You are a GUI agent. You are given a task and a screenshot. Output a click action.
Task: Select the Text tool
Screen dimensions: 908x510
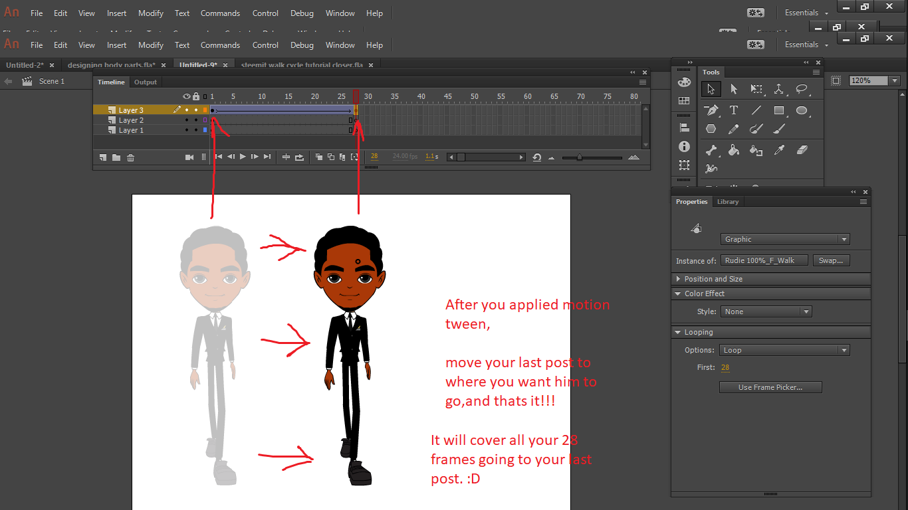[x=734, y=110]
